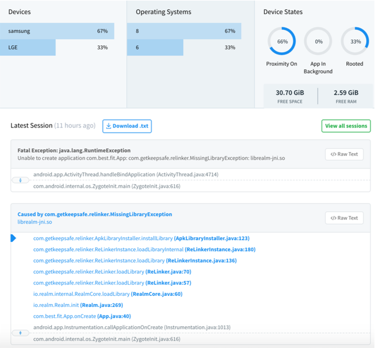Open the ReLinkerInstance.java:180 frame

144,249
